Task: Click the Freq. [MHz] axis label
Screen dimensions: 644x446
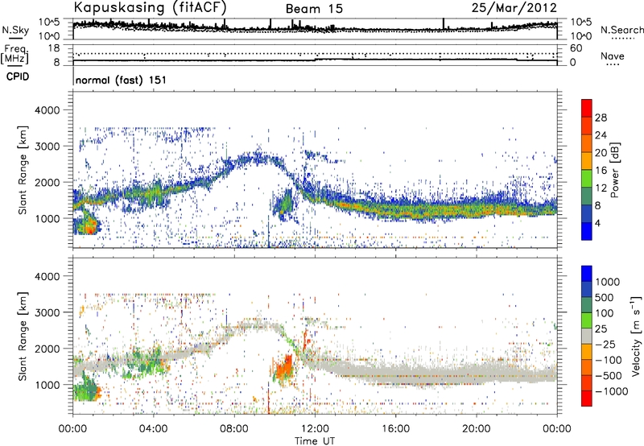Action: tap(14, 54)
